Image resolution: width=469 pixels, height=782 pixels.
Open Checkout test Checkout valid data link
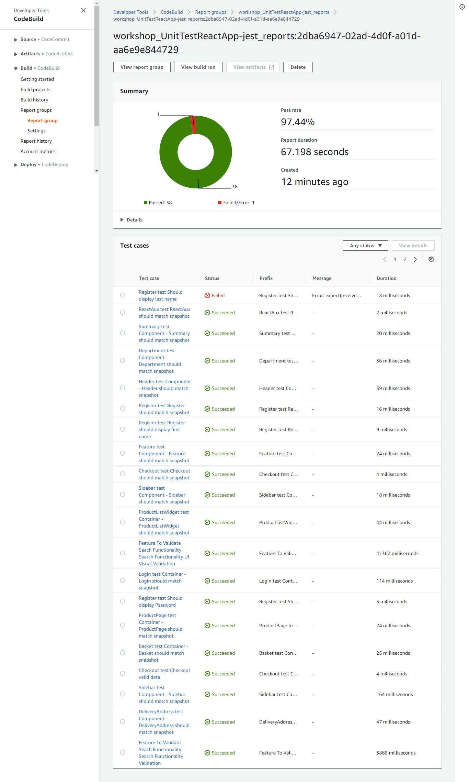[x=164, y=674]
